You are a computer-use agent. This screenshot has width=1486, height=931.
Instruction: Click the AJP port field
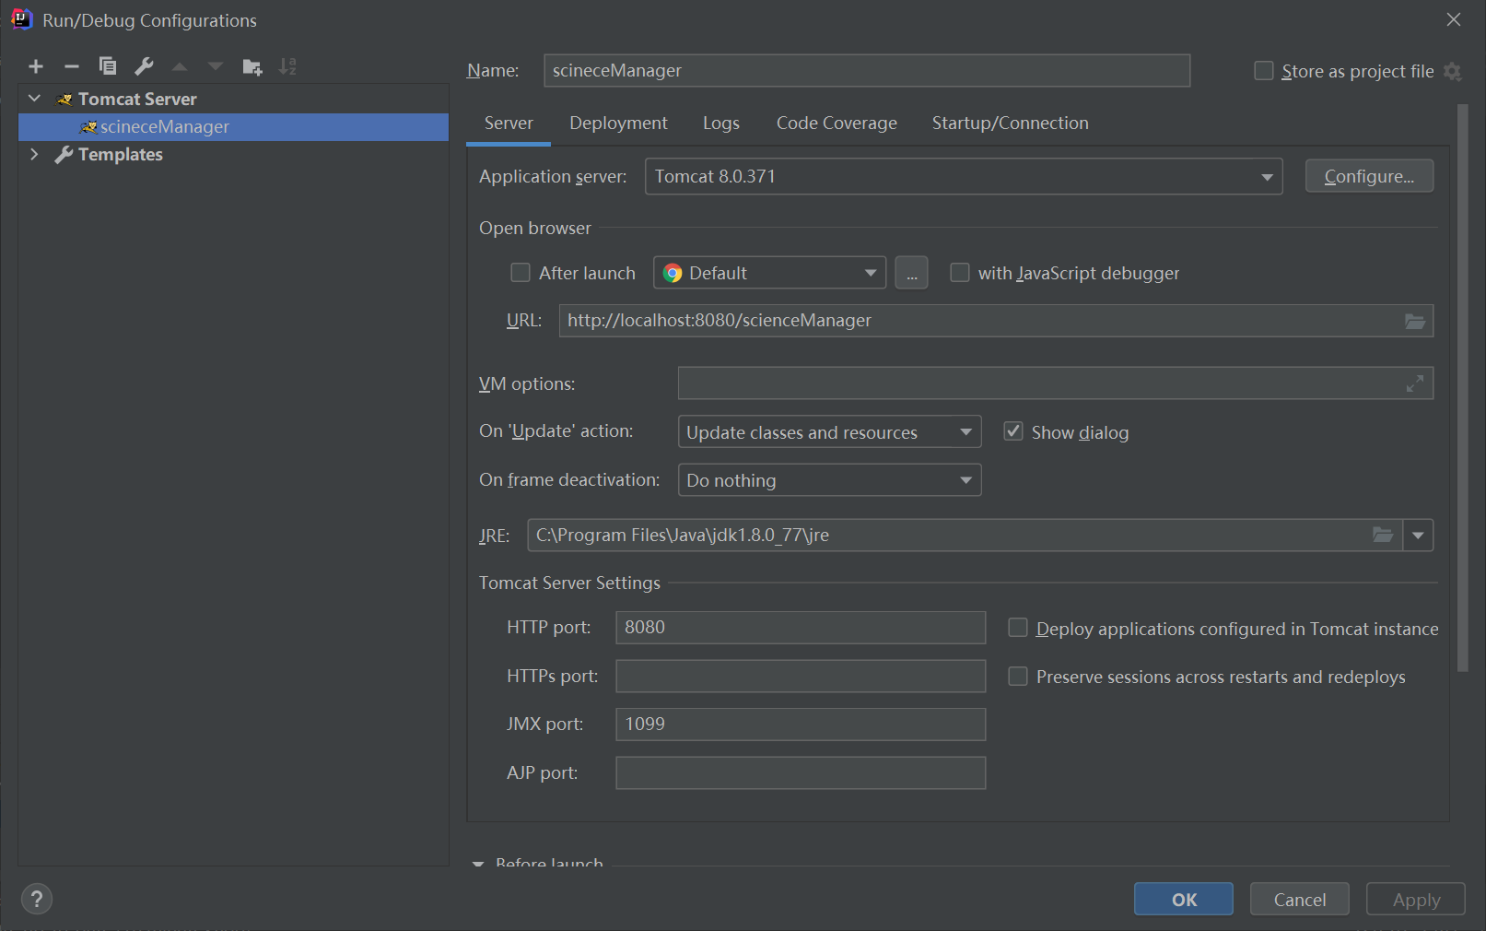pos(801,773)
